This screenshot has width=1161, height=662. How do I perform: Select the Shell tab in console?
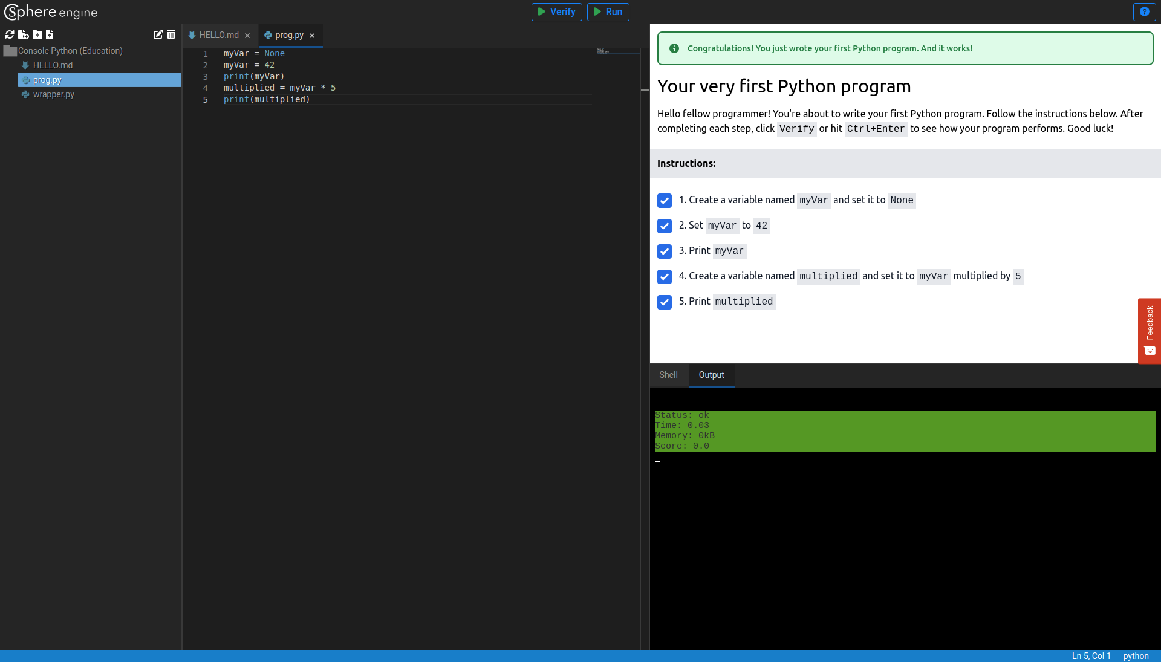[668, 375]
